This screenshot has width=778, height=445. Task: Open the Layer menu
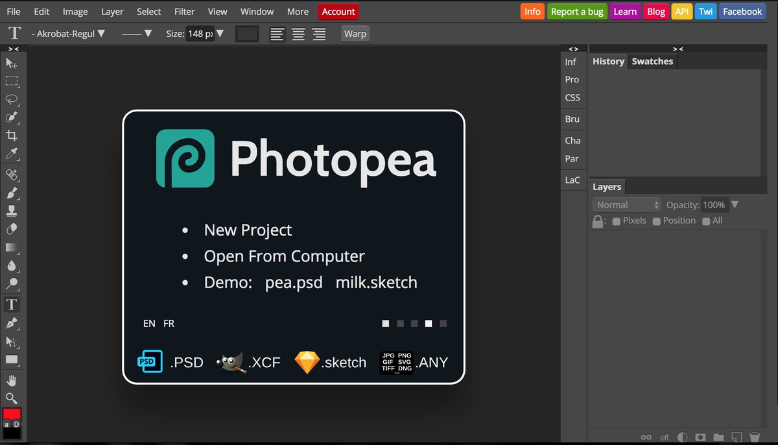[112, 12]
